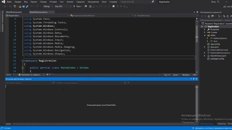Expand the Properties tree node

[x=205, y=30]
